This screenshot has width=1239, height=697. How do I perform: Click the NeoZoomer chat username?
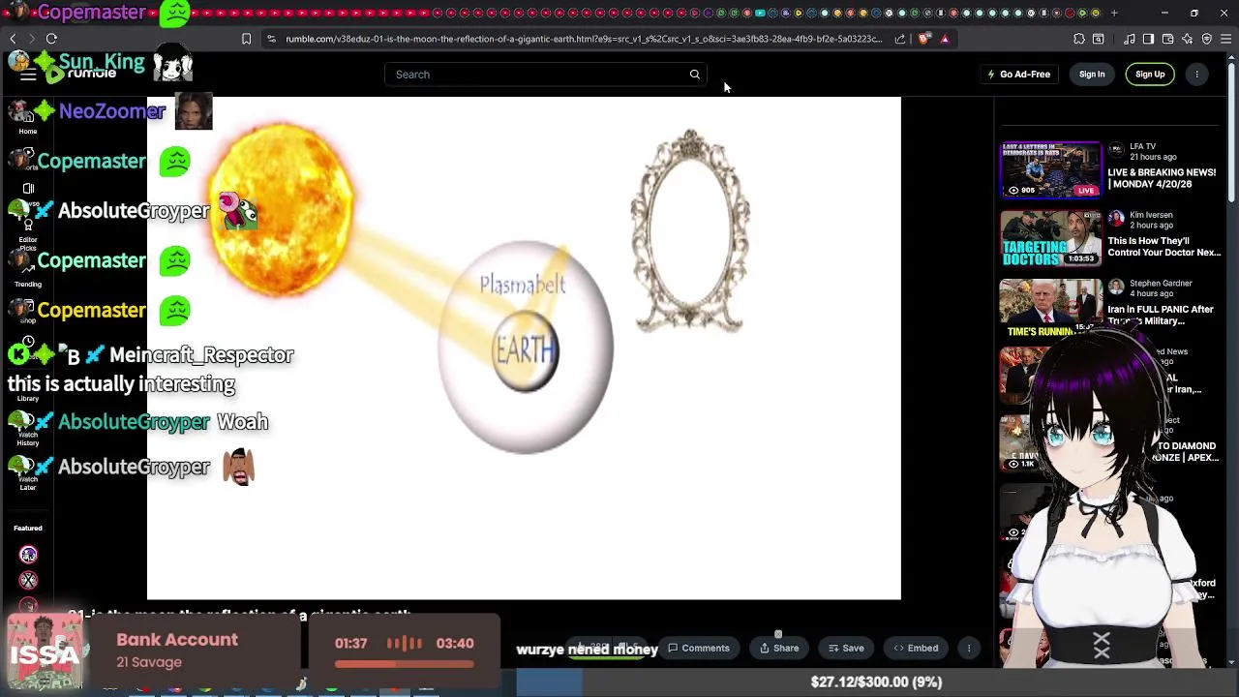click(x=112, y=111)
